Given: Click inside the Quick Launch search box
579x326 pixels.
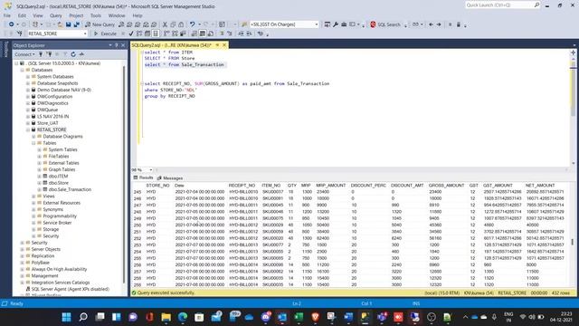Looking at the screenshot, I should pyautogui.click(x=499, y=5).
